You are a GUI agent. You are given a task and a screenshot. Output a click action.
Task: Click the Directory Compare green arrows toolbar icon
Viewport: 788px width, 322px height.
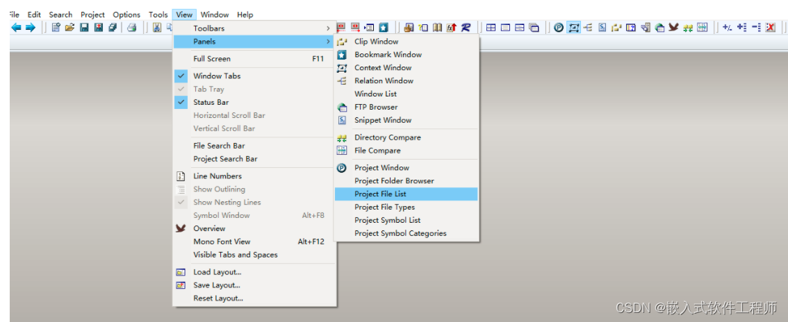tap(688, 28)
